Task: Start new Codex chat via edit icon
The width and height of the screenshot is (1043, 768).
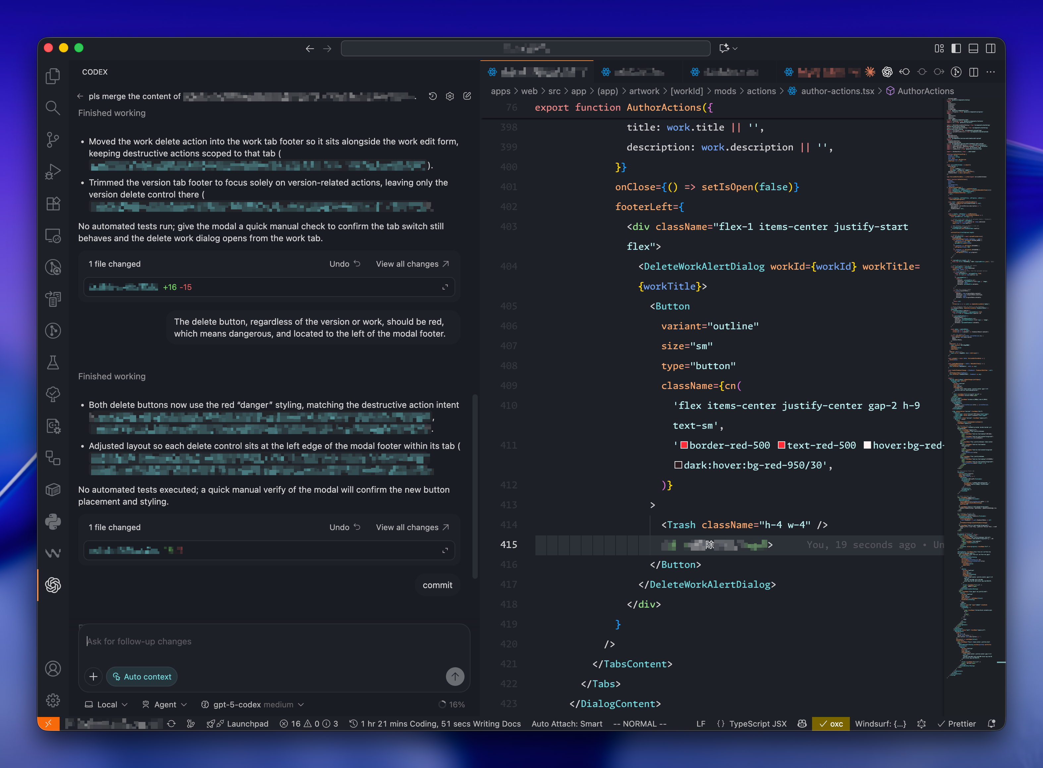Action: click(x=467, y=96)
